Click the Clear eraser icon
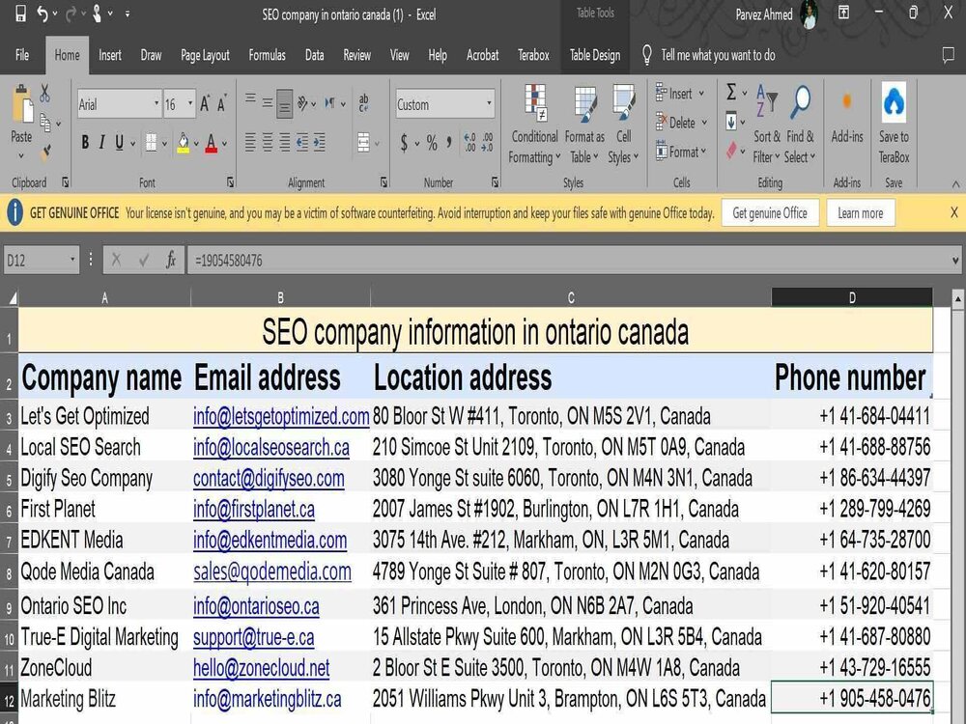 731,150
